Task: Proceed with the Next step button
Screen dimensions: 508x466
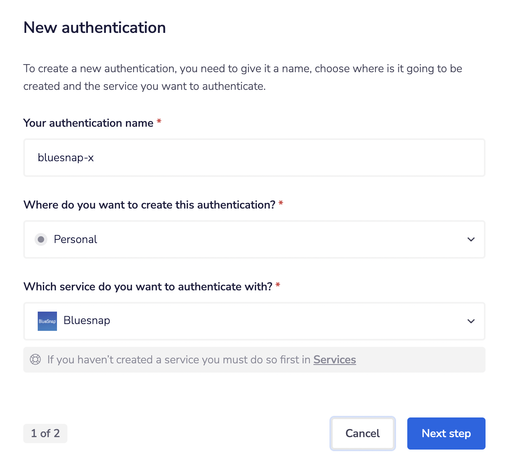Action: point(446,434)
